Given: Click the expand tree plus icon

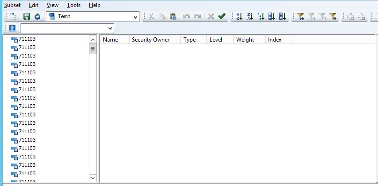Looking at the screenshot, I should pos(350,16).
